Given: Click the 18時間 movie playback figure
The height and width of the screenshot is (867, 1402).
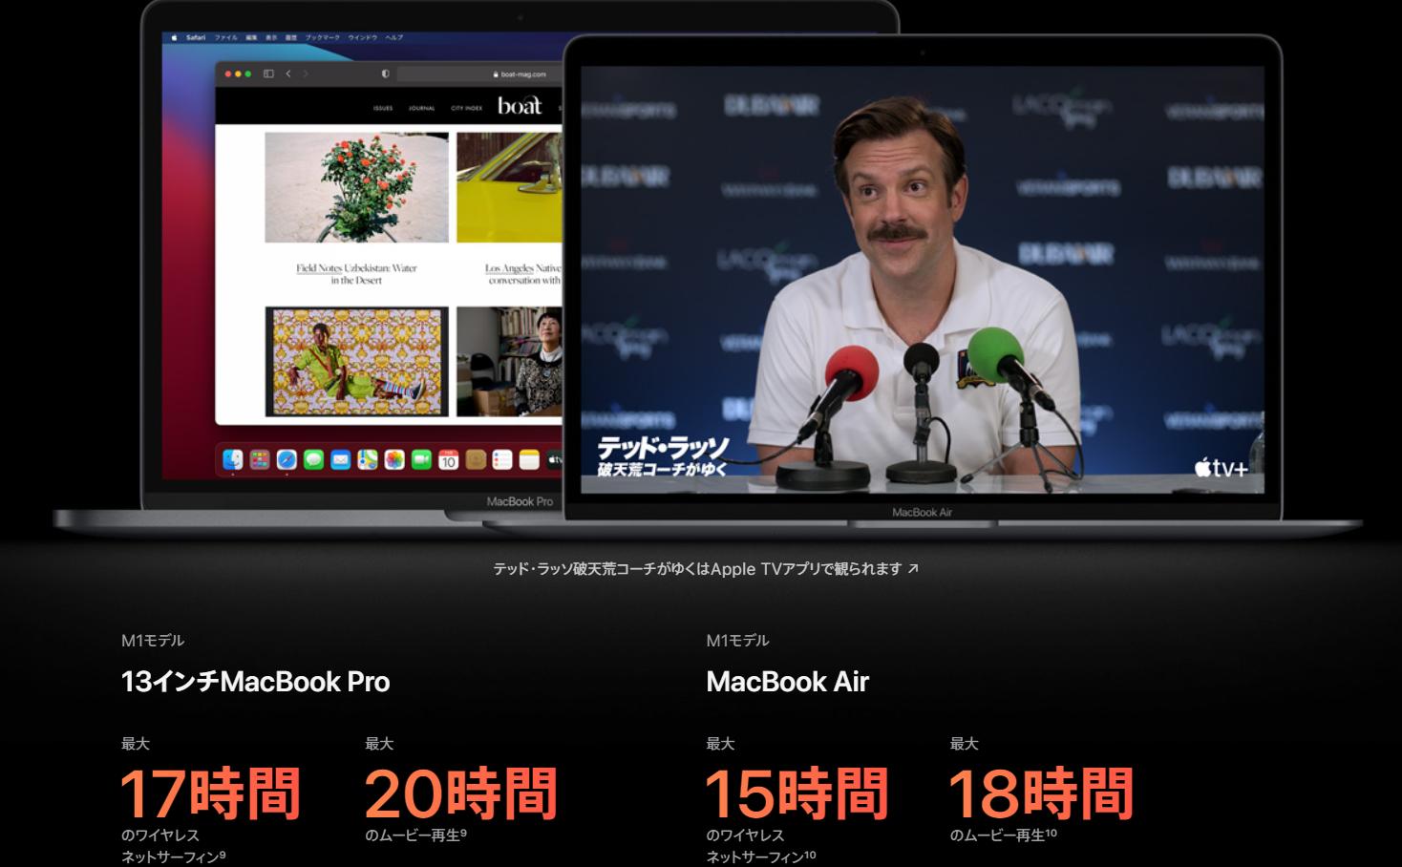Looking at the screenshot, I should pos(1041,793).
